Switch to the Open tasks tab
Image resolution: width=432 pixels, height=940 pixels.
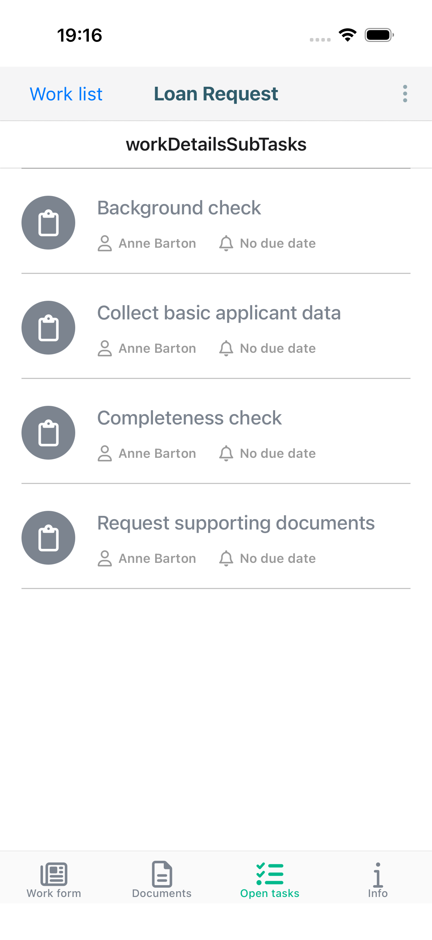click(x=270, y=881)
